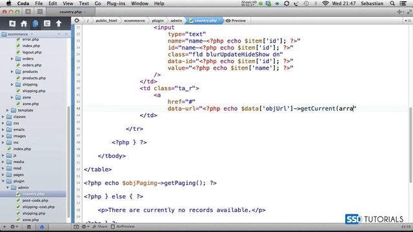Click the blue source control icon at bottom
The width and height of the screenshot is (413, 232).
coord(41,227)
